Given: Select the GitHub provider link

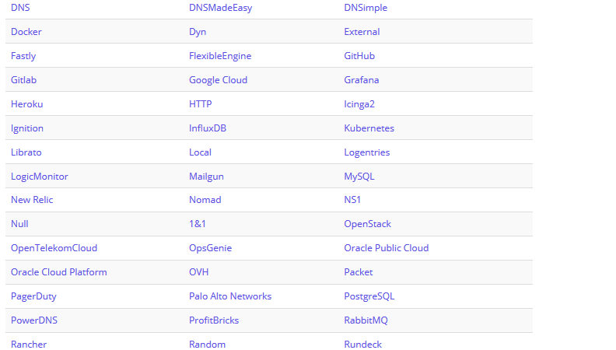Looking at the screenshot, I should 359,56.
